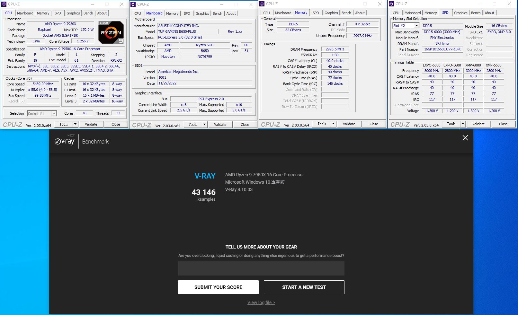Click the Current Link Speed value 2.5 GT/s
The width and height of the screenshot is (518, 315).
(x=183, y=110)
